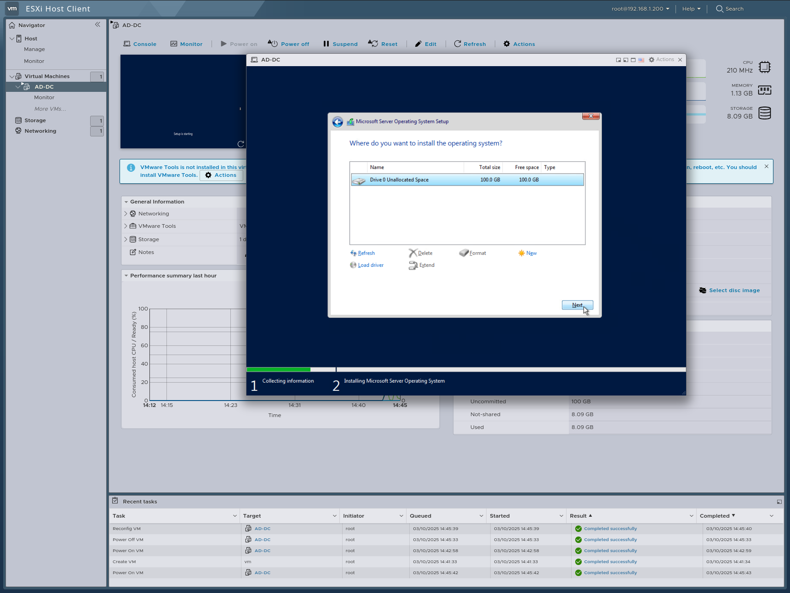Open the Actions menu on VM toolbar
The image size is (790, 593).
[x=519, y=44]
